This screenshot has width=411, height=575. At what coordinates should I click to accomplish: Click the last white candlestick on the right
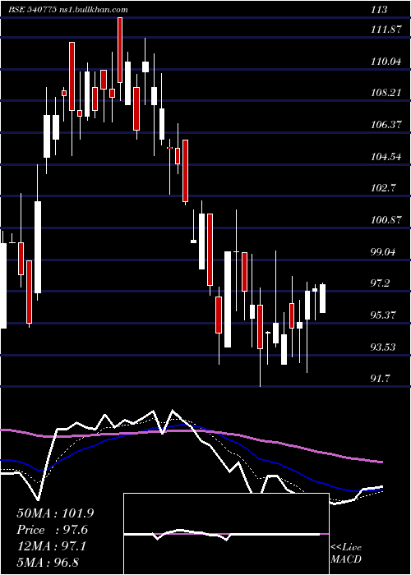click(x=322, y=298)
